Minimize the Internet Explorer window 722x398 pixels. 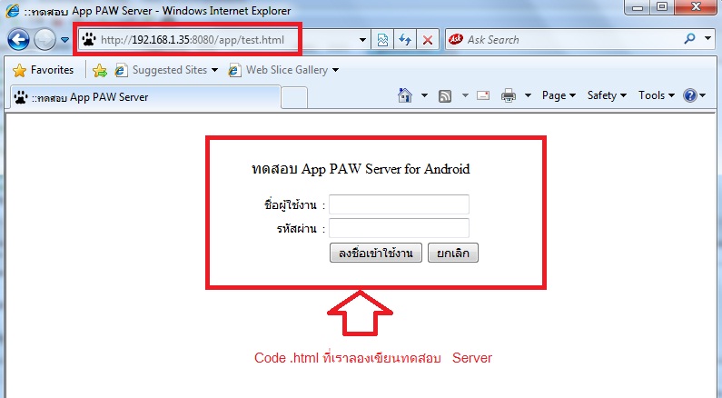[638, 7]
